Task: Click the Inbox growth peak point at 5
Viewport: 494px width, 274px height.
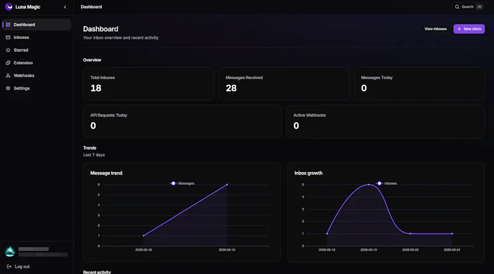Action: tap(369, 184)
